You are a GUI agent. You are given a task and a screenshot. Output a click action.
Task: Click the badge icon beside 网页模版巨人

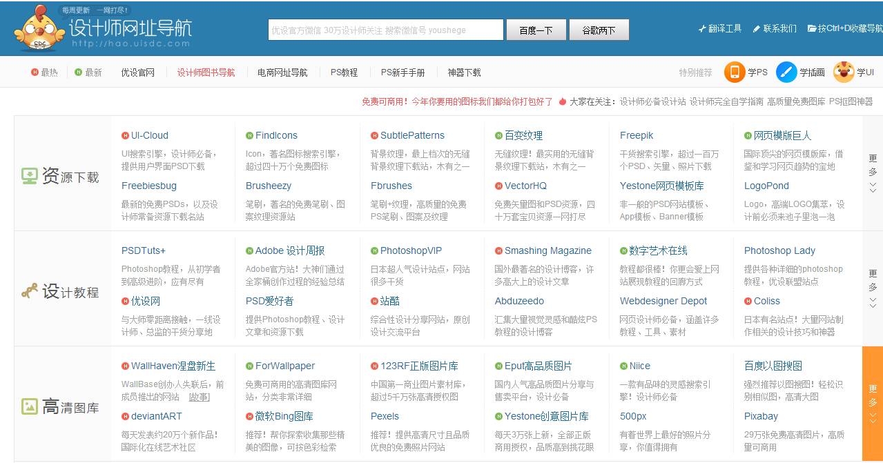tap(748, 136)
